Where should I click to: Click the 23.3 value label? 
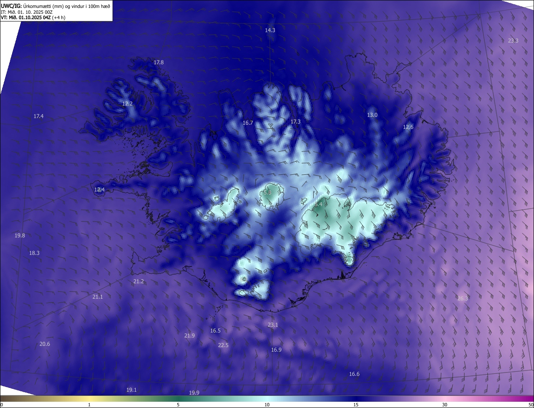coord(513,40)
